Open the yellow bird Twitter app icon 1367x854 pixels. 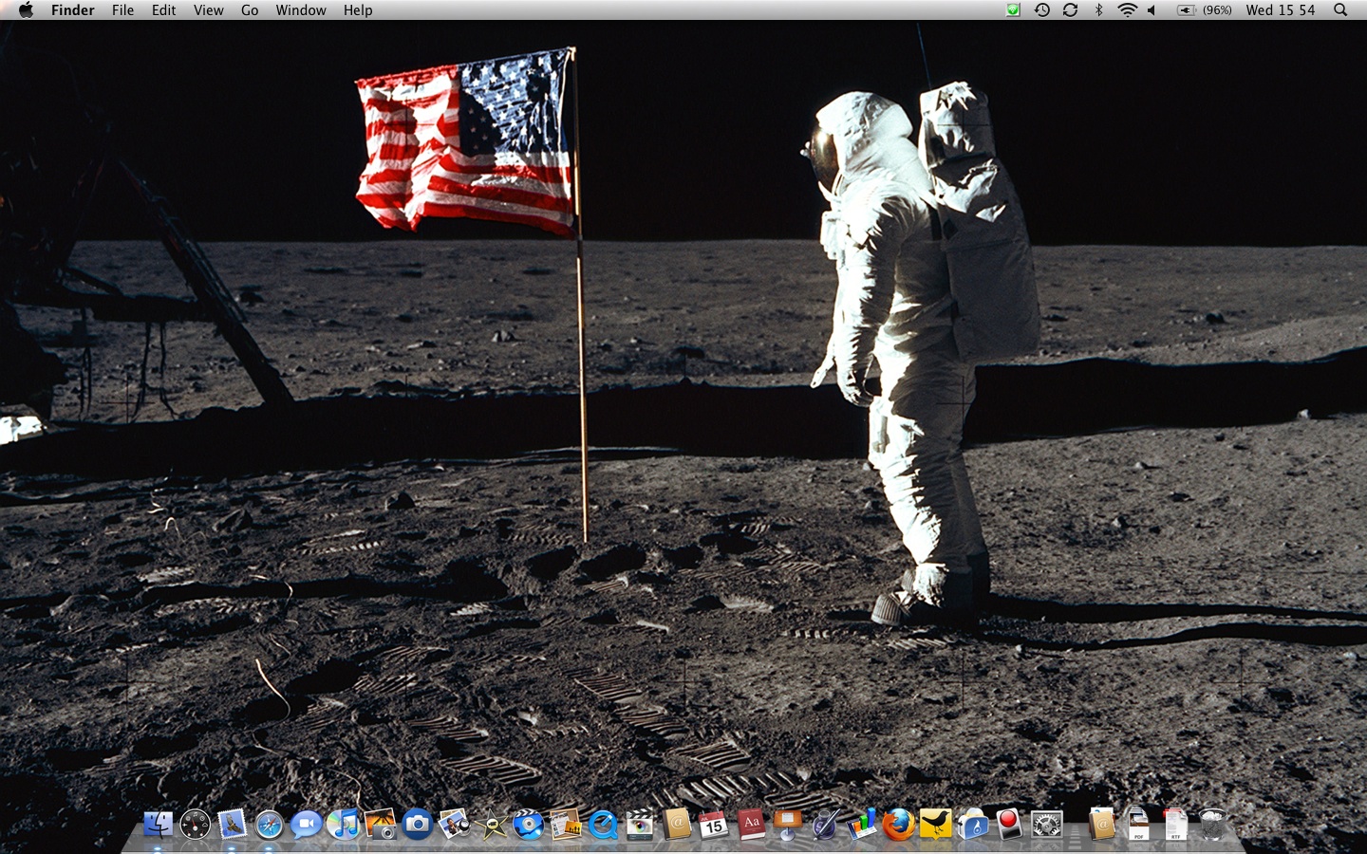936,824
